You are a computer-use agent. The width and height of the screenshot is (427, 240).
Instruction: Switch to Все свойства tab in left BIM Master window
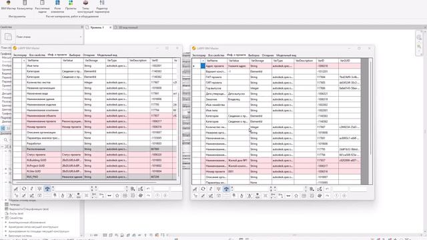pyautogui.click(x=37, y=55)
